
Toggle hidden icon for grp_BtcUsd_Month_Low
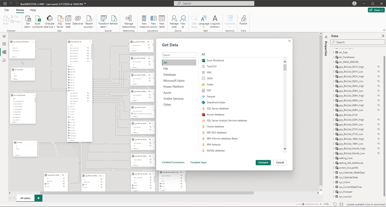pos(378,153)
